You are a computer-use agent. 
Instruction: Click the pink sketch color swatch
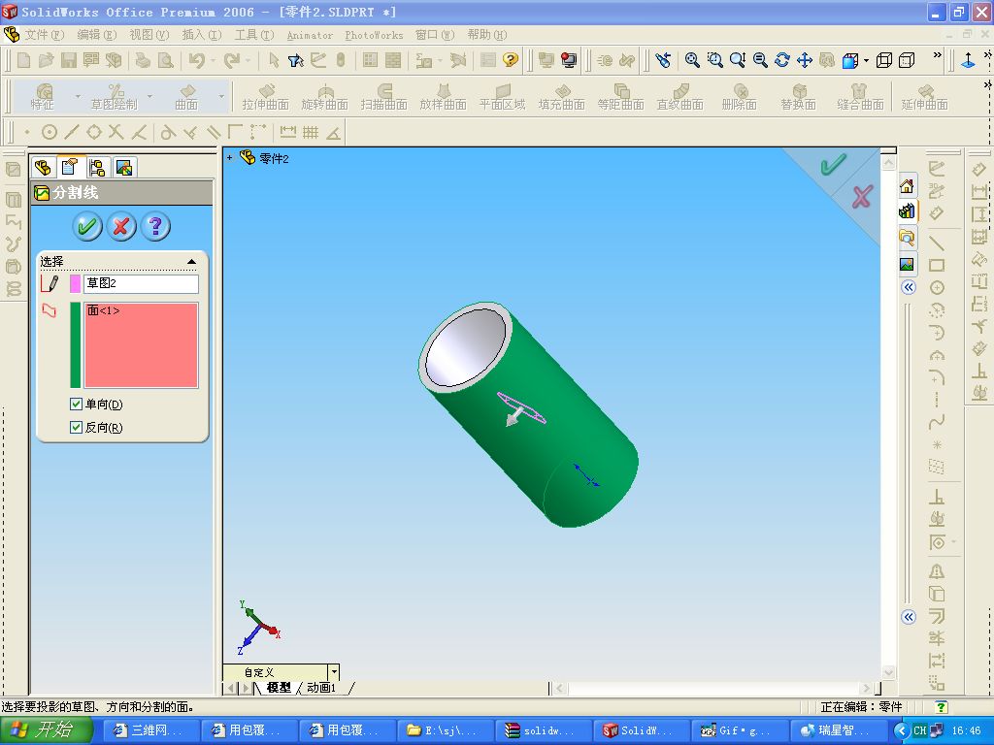point(75,284)
